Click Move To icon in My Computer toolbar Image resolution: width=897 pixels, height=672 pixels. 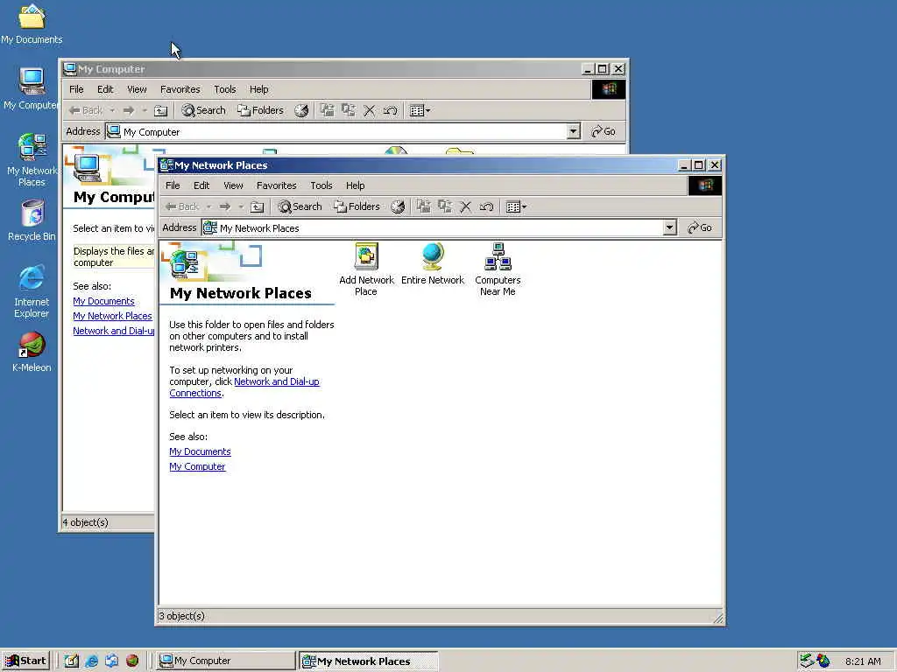pos(328,110)
